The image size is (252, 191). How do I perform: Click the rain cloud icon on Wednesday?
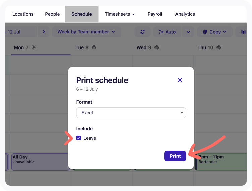pos(156,47)
